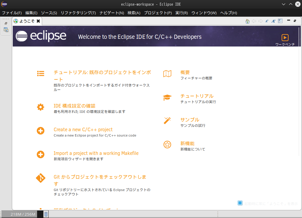
Task: Click the magic wand Samples icon
Action: pos(167,121)
